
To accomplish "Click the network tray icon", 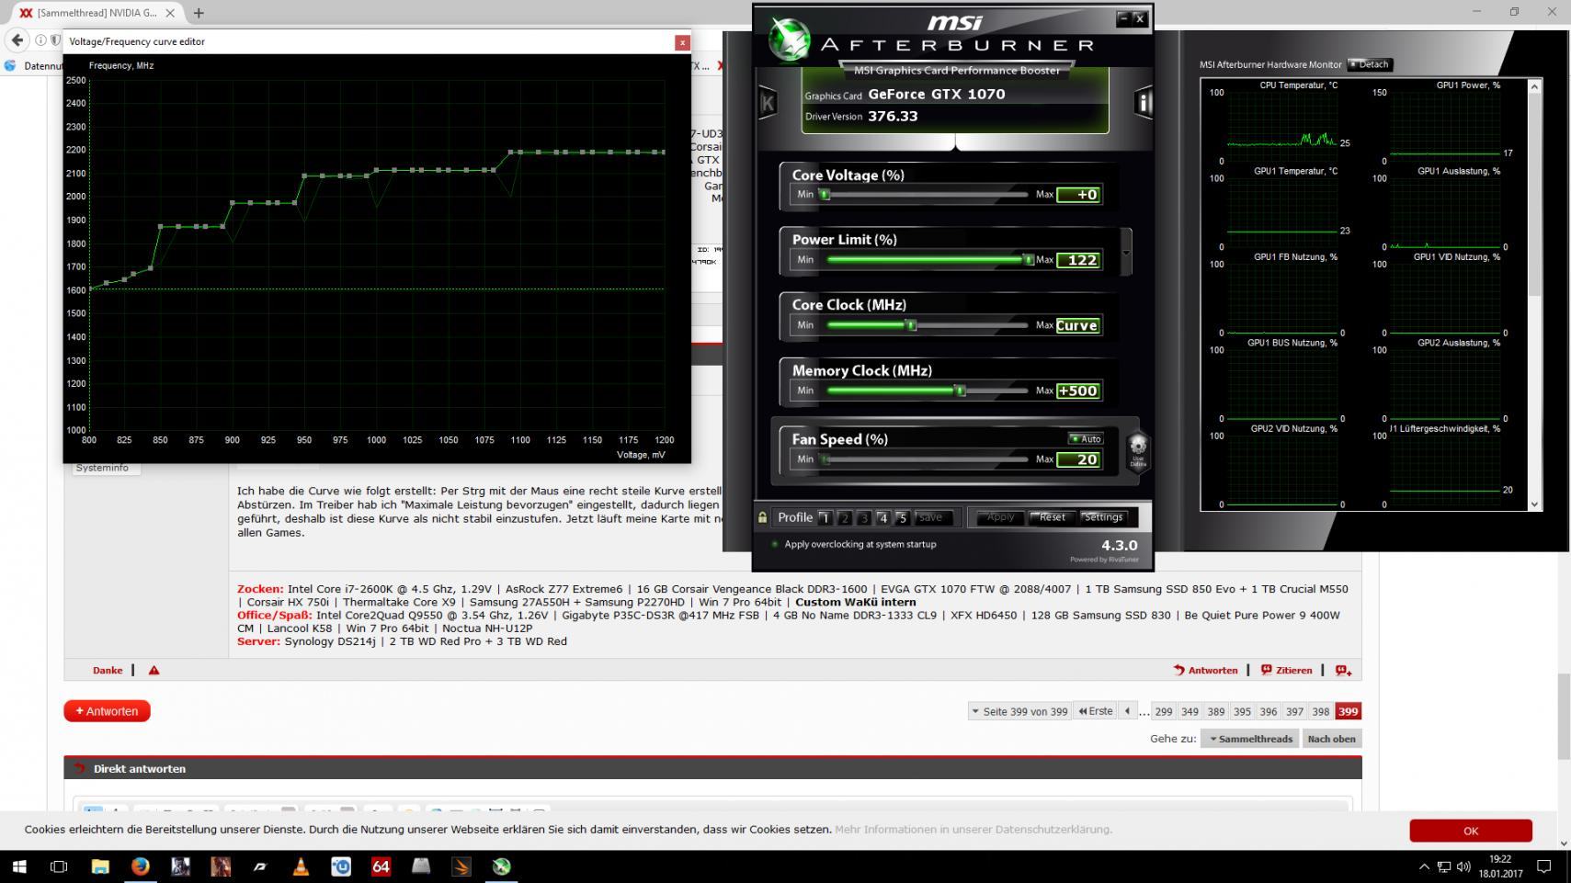I will 1444,866.
